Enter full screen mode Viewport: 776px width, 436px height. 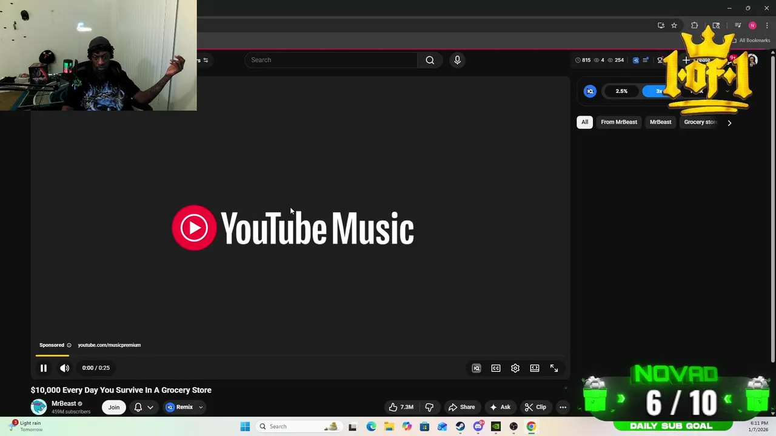(x=554, y=368)
